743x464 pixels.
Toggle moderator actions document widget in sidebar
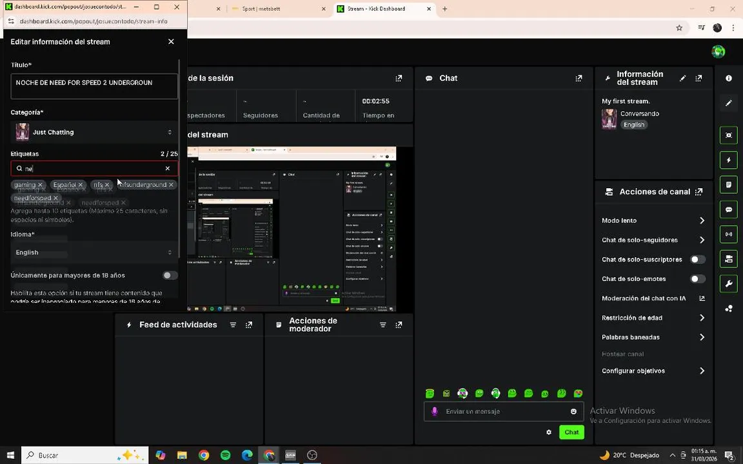(x=729, y=185)
